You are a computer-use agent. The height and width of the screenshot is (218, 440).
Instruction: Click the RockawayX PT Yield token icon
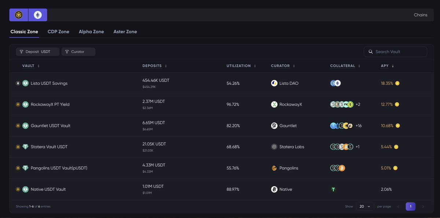click(25, 104)
